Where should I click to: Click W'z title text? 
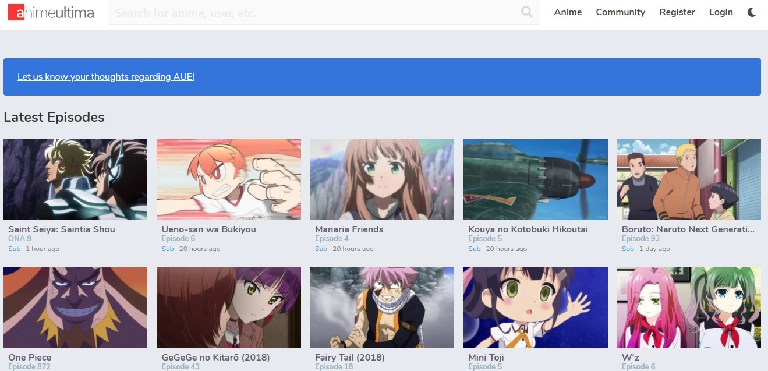click(630, 358)
